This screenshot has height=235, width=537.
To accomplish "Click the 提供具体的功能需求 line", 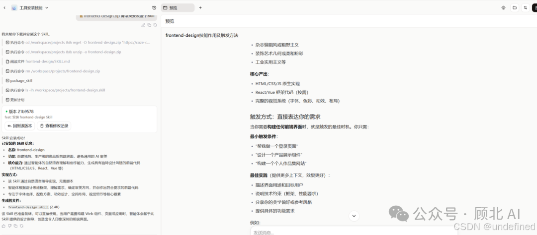I will [274, 211].
